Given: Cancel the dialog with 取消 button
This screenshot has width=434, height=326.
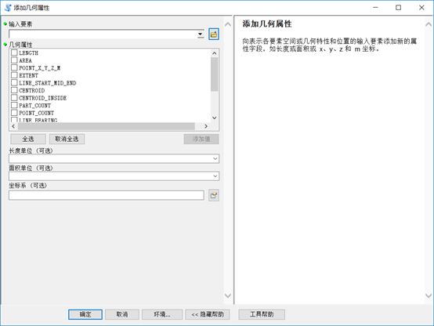Looking at the screenshot, I should click(x=121, y=314).
